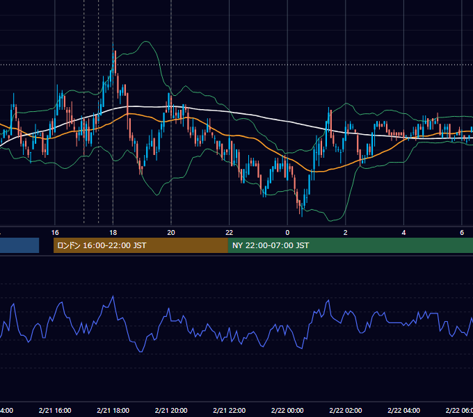The width and height of the screenshot is (473, 417).
Task: Click the 2/21 16:00 date label
Action: click(x=55, y=410)
